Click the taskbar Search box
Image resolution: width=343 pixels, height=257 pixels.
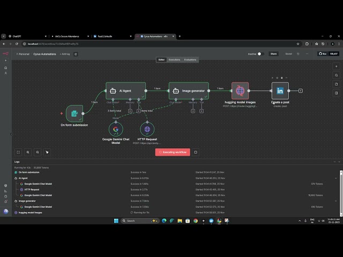(x=139, y=221)
